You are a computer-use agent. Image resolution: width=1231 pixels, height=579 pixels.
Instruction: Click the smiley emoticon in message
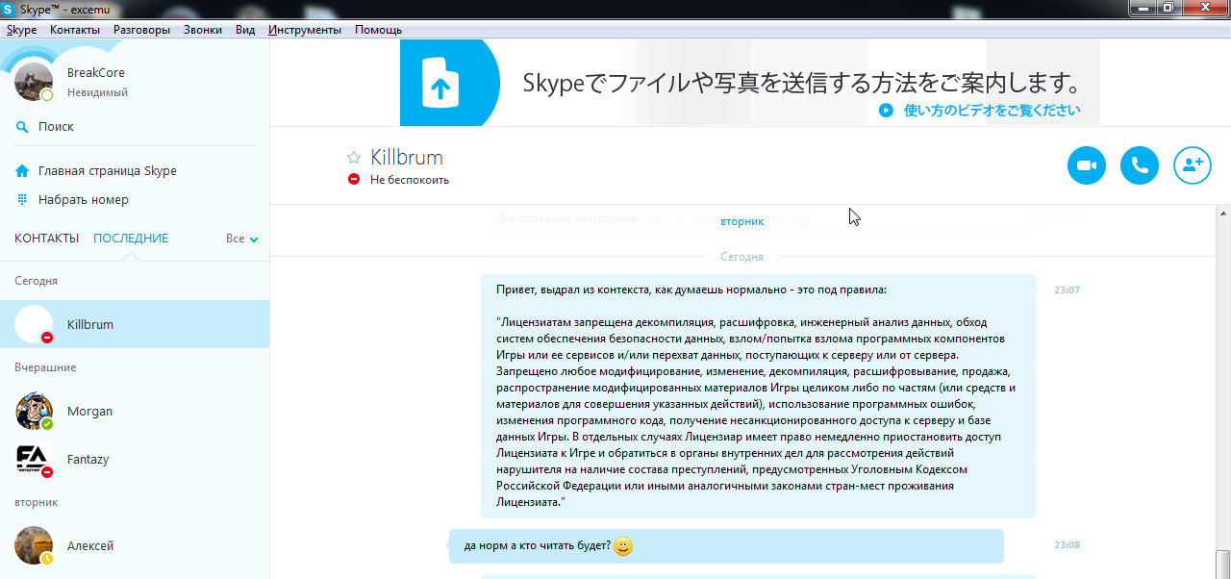point(623,546)
